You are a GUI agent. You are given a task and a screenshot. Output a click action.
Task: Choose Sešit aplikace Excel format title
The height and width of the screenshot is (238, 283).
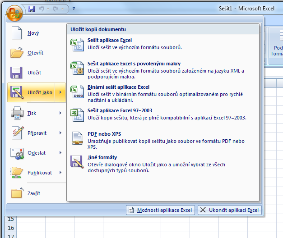tap(110, 40)
